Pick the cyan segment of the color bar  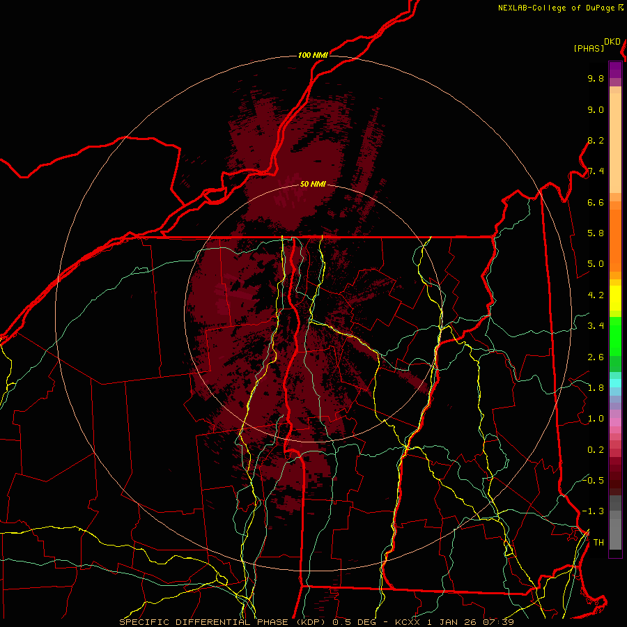[615, 382]
